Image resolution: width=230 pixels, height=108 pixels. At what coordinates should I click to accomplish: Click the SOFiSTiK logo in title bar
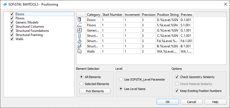5,4
